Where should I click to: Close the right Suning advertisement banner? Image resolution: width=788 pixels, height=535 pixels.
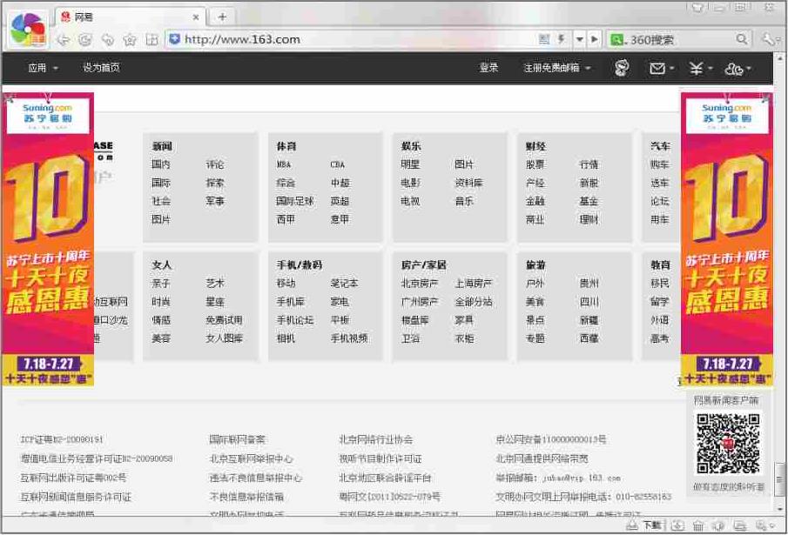(x=766, y=97)
